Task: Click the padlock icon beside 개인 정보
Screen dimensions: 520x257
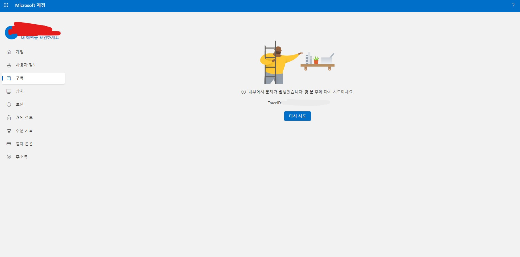Action: pyautogui.click(x=9, y=117)
